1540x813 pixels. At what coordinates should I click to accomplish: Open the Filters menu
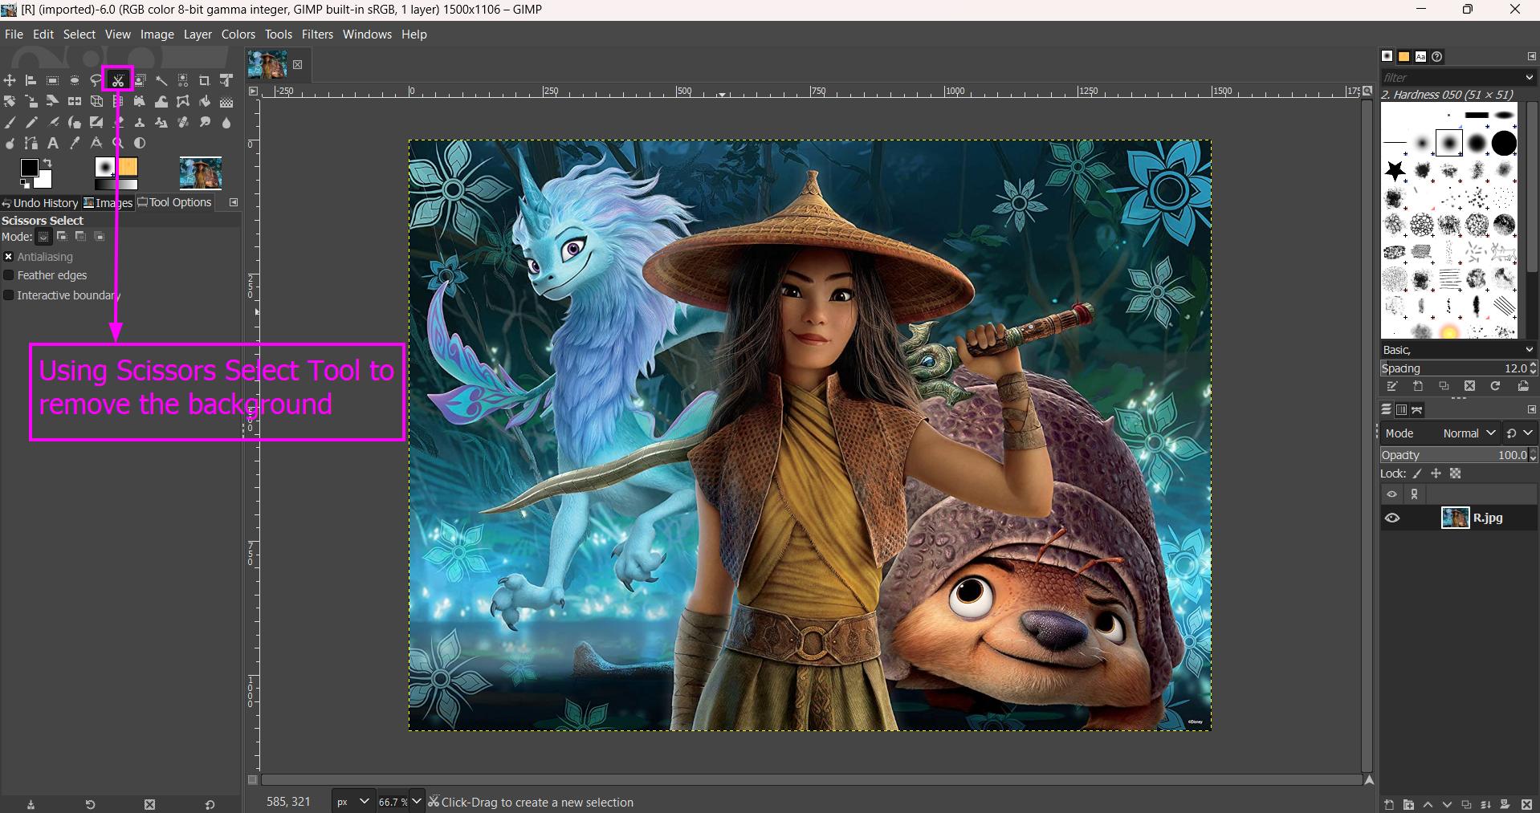[317, 35]
